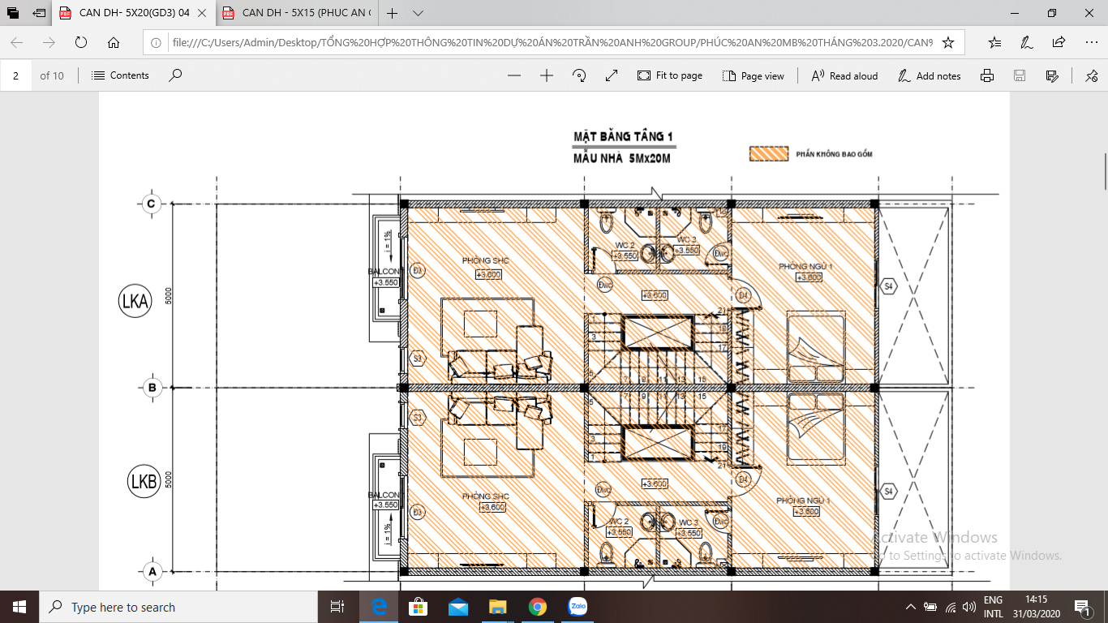
Task: Open a new tab with plus button
Action: tap(392, 13)
